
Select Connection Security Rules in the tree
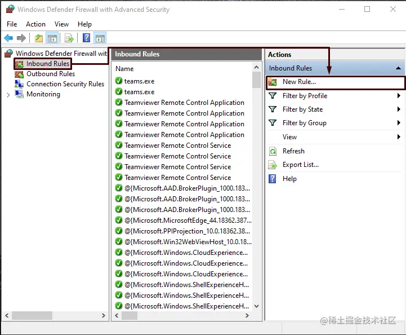[65, 84]
